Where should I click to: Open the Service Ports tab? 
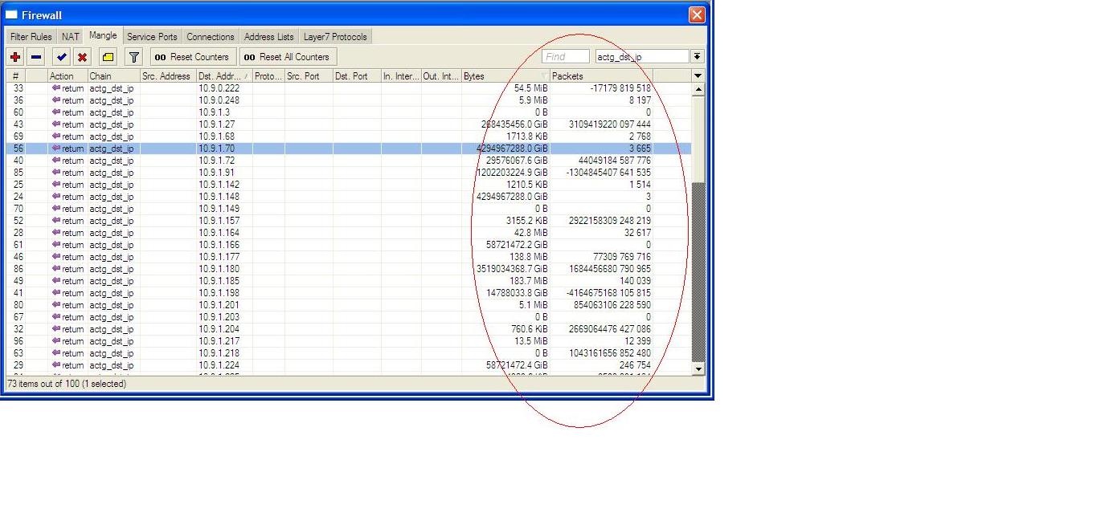[152, 37]
